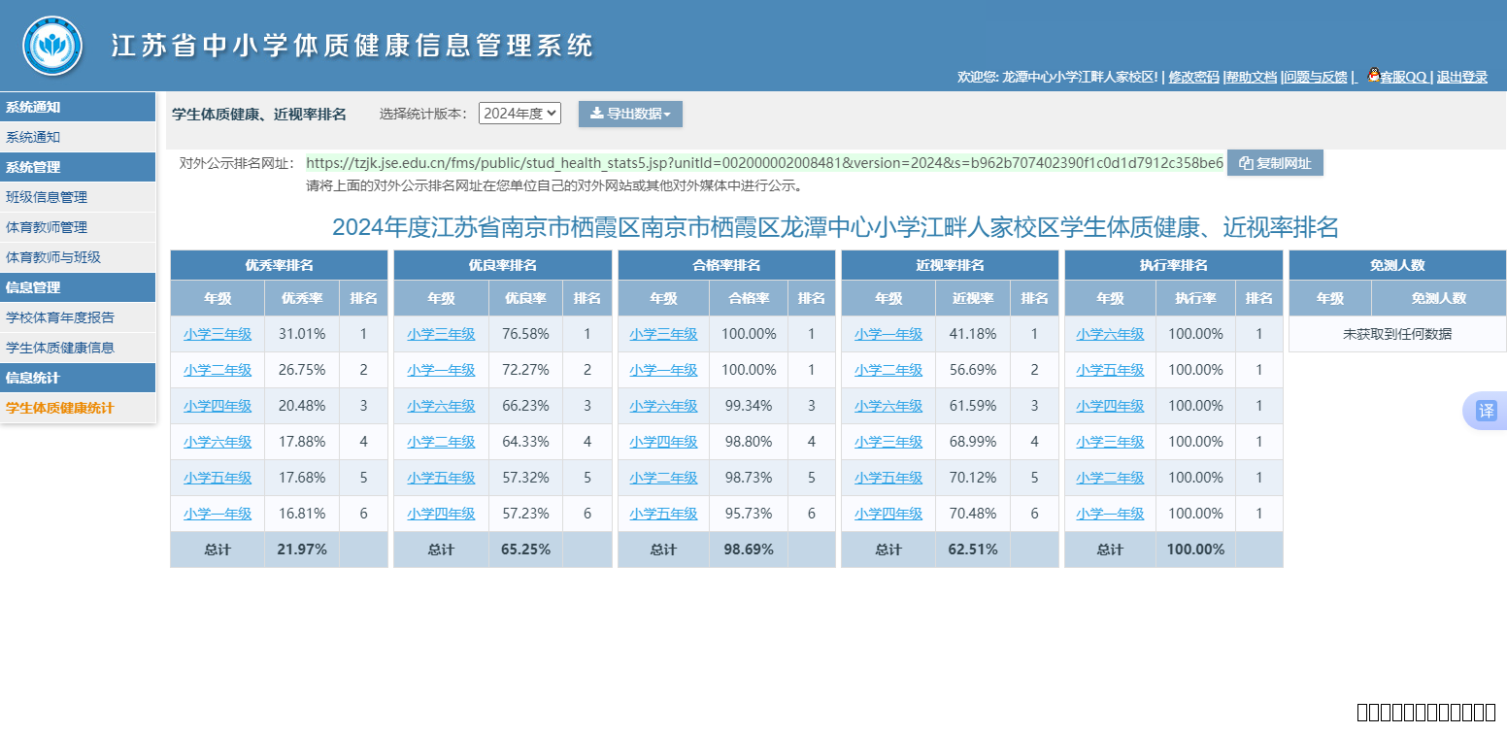The height and width of the screenshot is (733, 1507).
Task: Open 小学四年级 in 近视率排名 table
Action: 888,514
